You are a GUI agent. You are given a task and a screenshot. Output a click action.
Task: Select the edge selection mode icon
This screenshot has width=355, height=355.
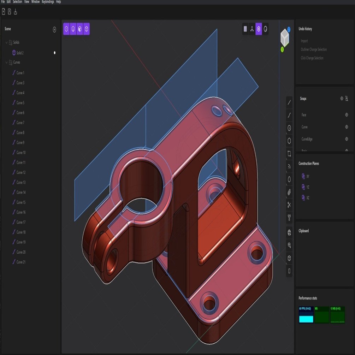click(73, 29)
